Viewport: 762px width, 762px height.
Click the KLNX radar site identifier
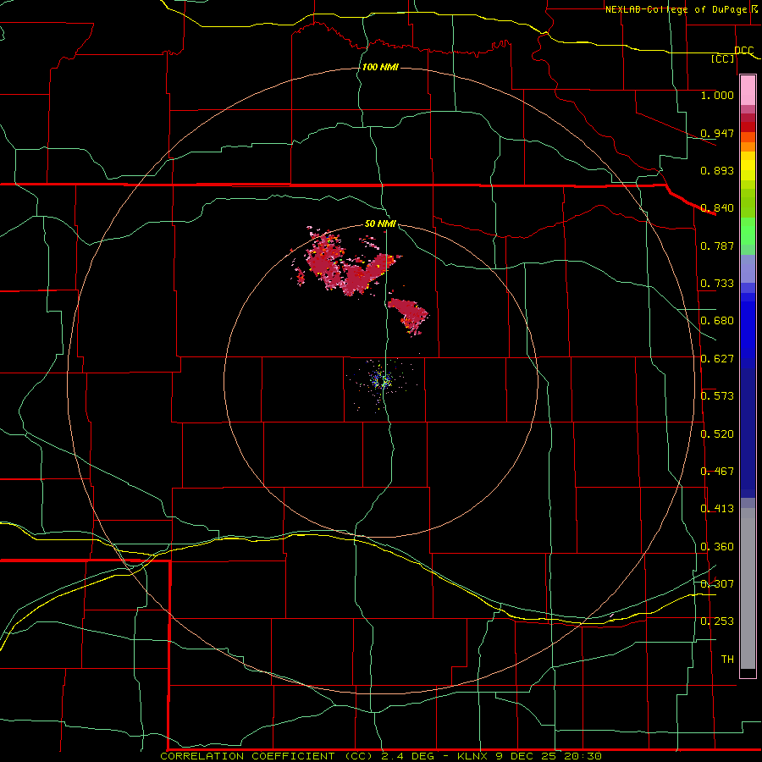point(472,756)
